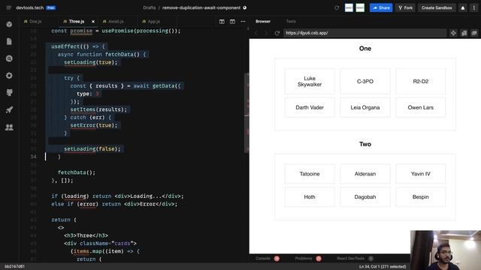Click the setItems(results); code line
Screen dimensions: 481x270
tap(98, 109)
